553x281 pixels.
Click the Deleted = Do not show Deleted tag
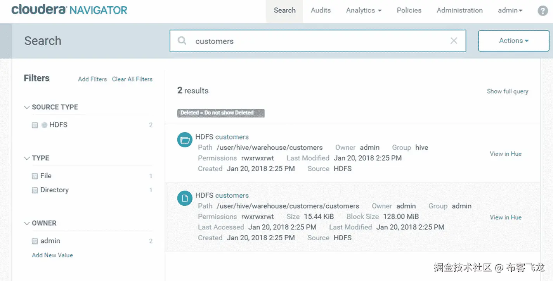click(x=221, y=113)
